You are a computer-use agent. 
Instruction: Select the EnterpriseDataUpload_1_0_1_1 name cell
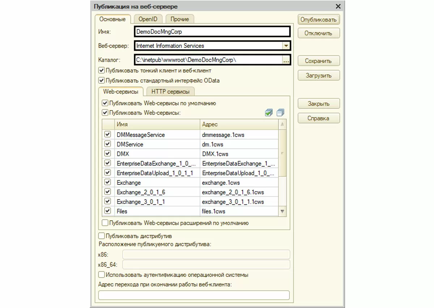point(157,173)
